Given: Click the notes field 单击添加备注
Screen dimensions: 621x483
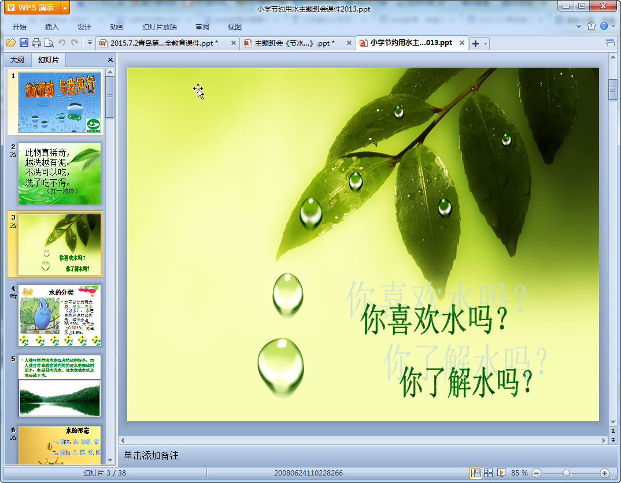Looking at the screenshot, I should [x=151, y=455].
